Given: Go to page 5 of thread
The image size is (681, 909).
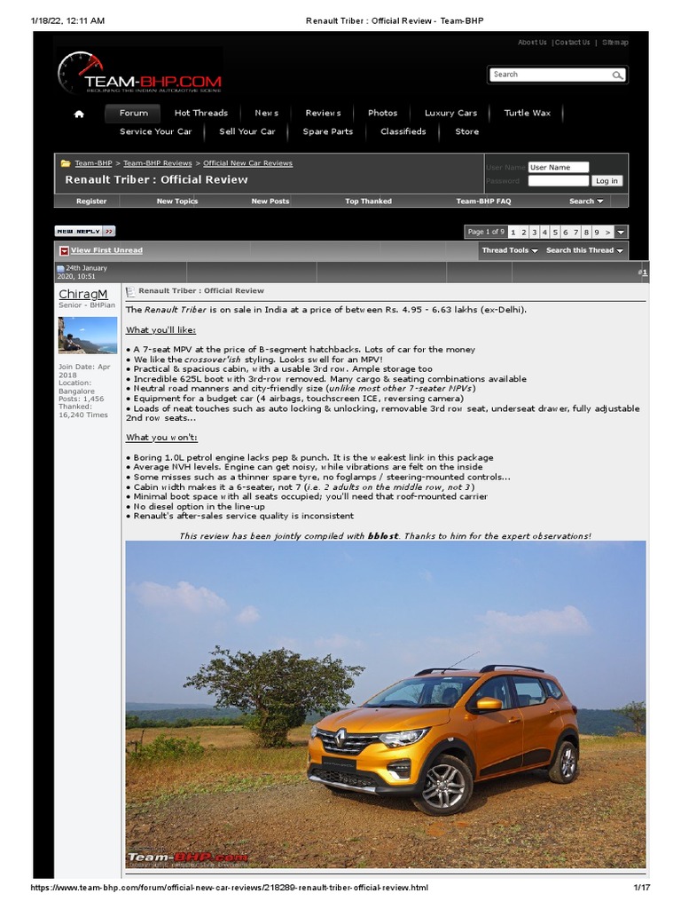Looking at the screenshot, I should pos(555,233).
